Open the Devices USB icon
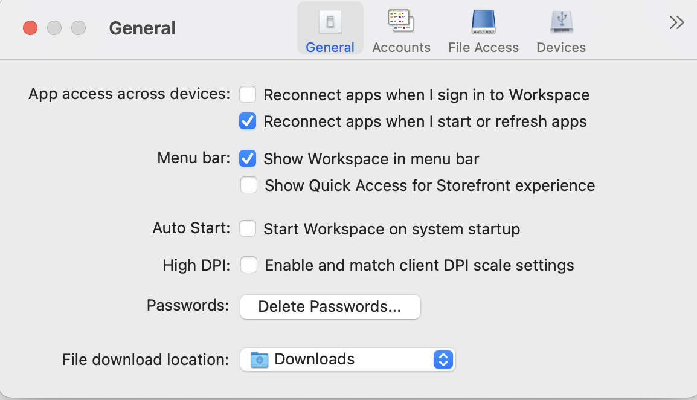Image resolution: width=697 pixels, height=400 pixels. coord(562,22)
